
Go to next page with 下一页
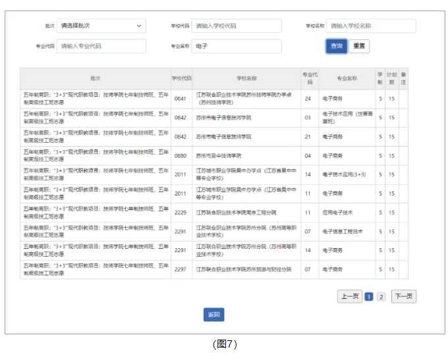403,296
